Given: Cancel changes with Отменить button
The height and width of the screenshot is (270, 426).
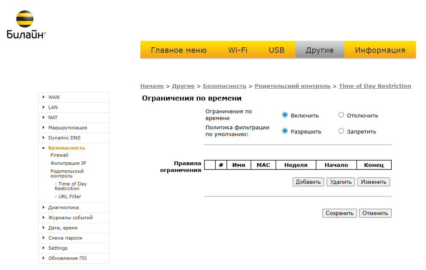Looking at the screenshot, I should click(x=375, y=213).
